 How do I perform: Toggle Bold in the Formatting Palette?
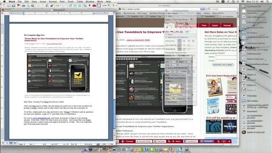click(x=167, y=27)
